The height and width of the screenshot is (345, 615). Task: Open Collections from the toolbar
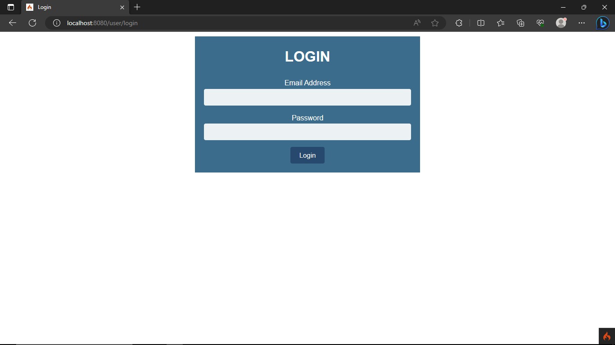click(520, 23)
